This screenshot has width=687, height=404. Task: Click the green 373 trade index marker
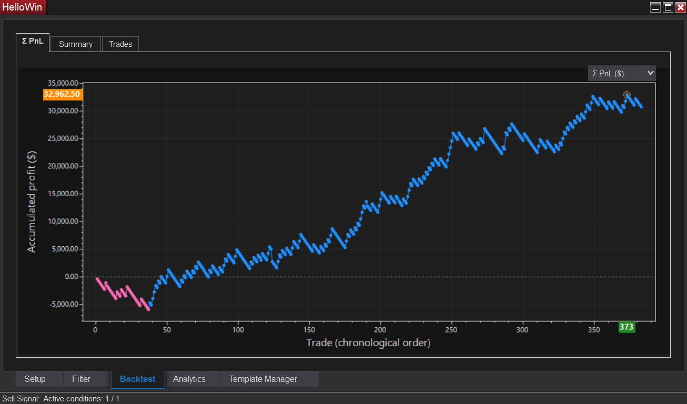[627, 327]
